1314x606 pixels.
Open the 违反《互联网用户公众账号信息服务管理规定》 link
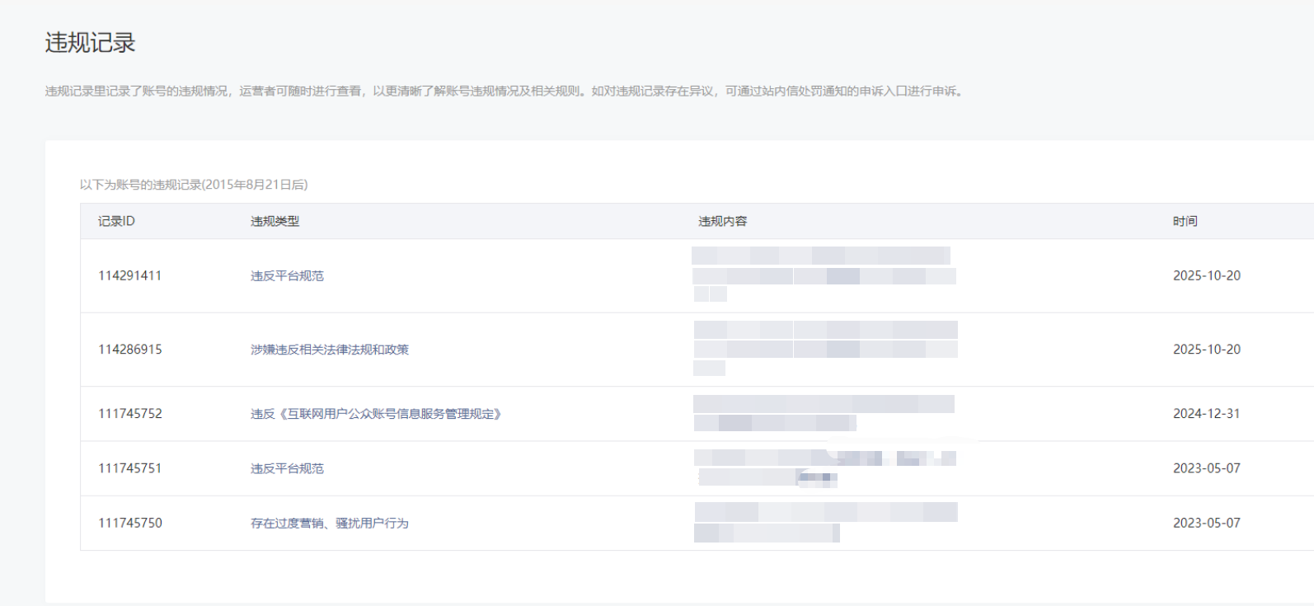[x=376, y=414]
